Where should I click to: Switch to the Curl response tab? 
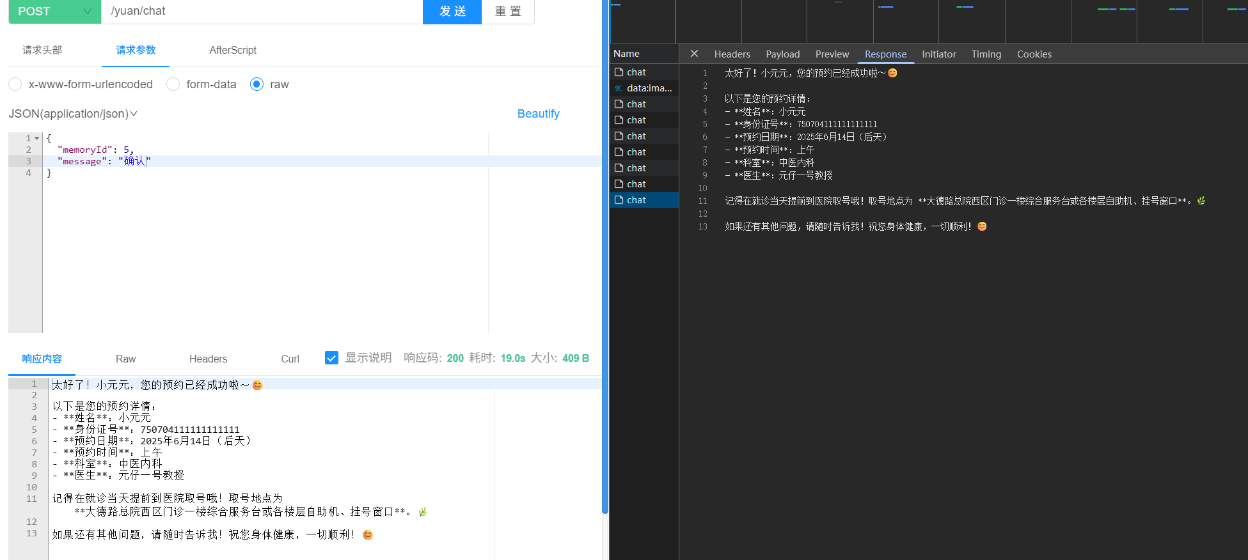click(290, 359)
